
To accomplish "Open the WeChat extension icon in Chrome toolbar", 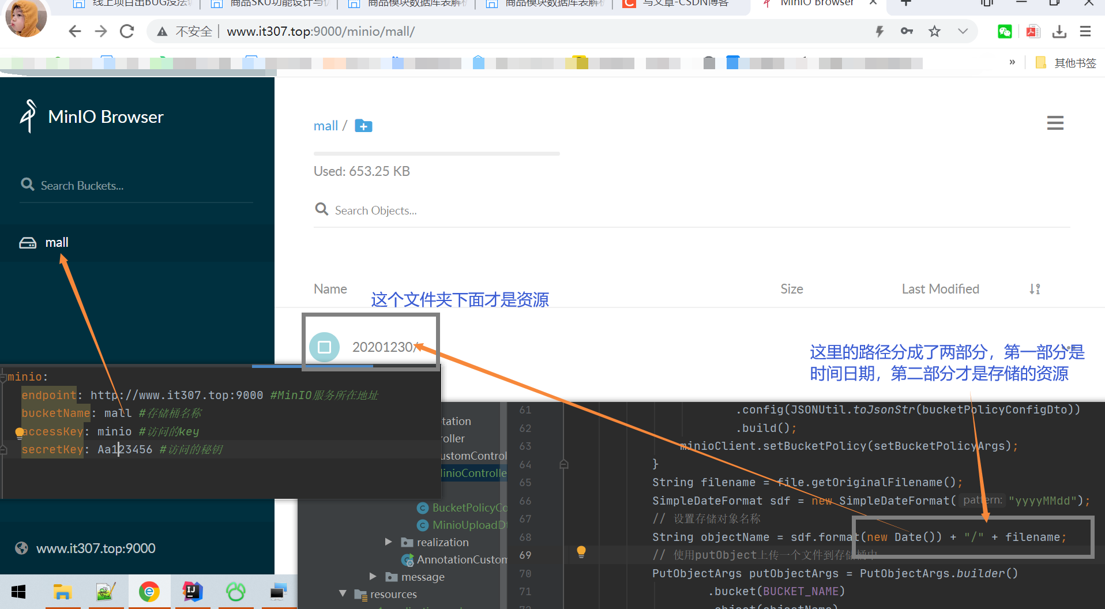I will (x=1004, y=31).
